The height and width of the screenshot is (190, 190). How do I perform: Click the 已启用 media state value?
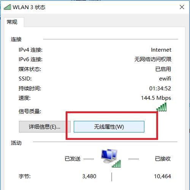pos(163,69)
